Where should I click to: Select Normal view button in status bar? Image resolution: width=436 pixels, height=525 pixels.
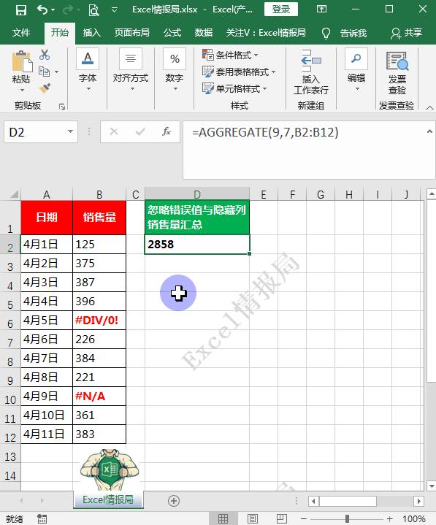click(x=223, y=519)
